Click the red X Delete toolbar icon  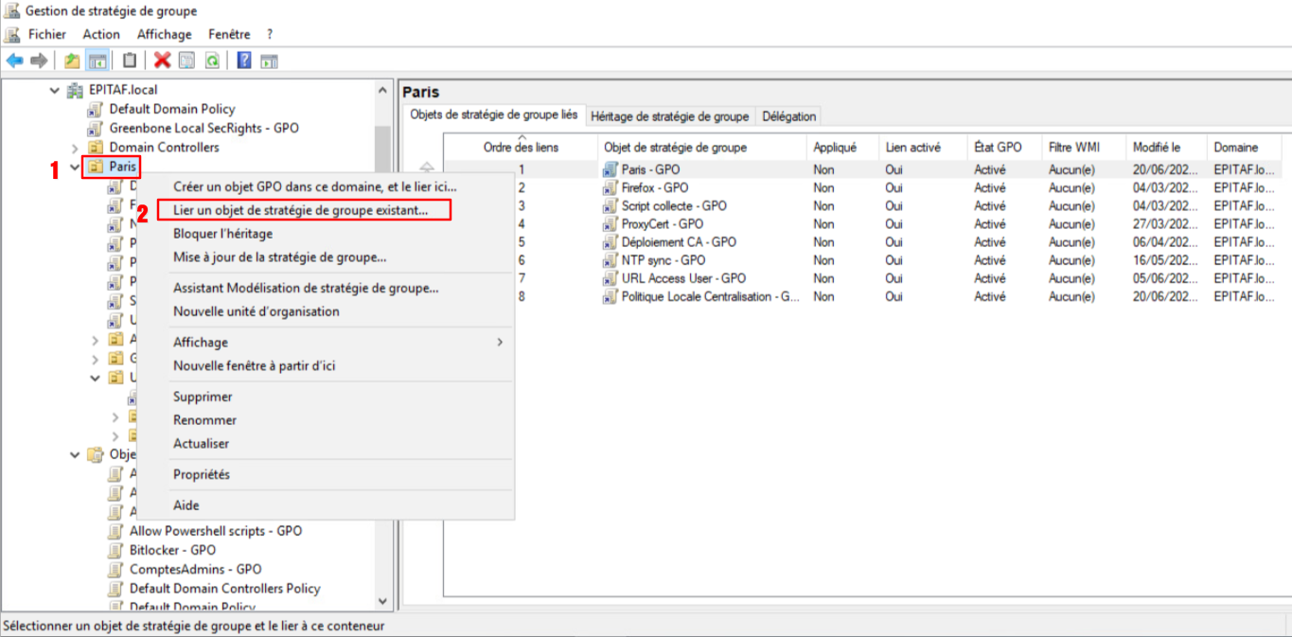[x=162, y=61]
